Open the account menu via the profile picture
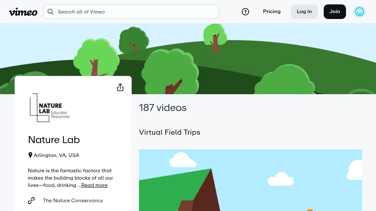Screen dimensions: 376x211 tap(360, 12)
